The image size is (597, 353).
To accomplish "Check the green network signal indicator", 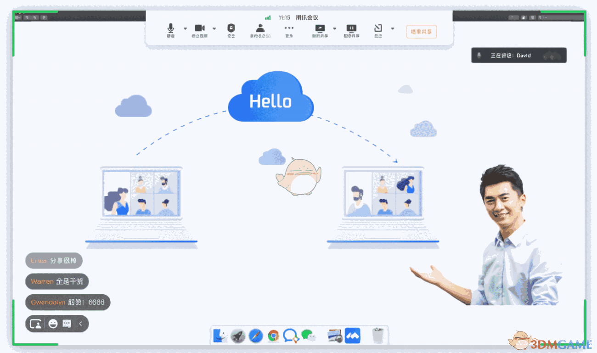I will [268, 17].
